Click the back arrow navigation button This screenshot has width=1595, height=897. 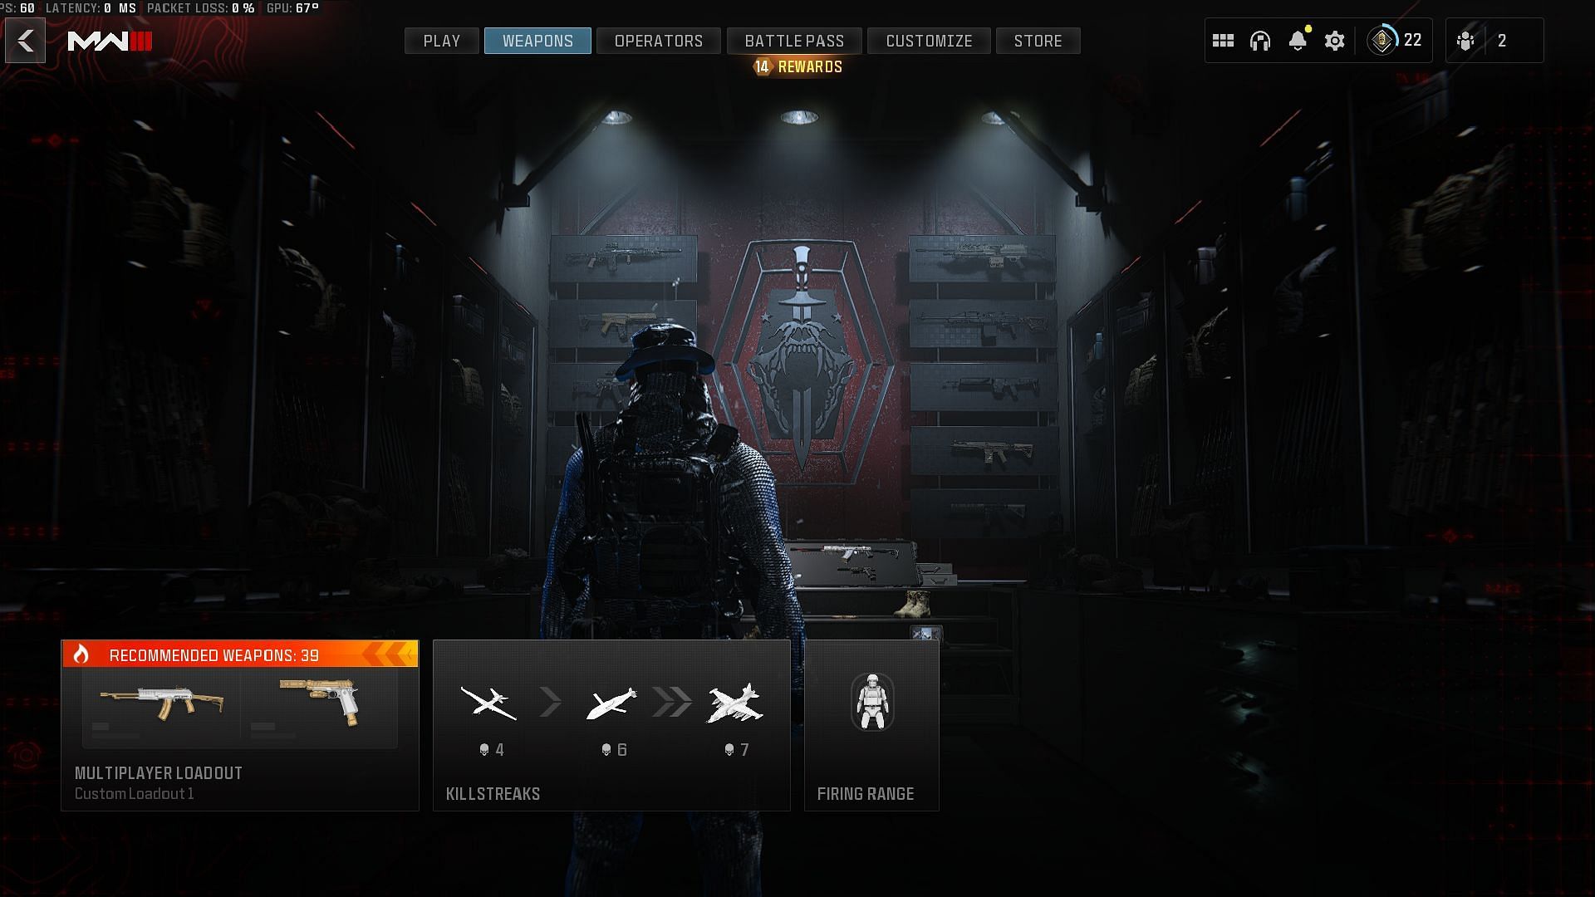25,41
